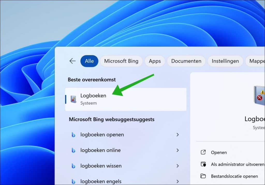Expand chevron next to logboeken wissen
The height and width of the screenshot is (185, 265).
click(x=178, y=166)
